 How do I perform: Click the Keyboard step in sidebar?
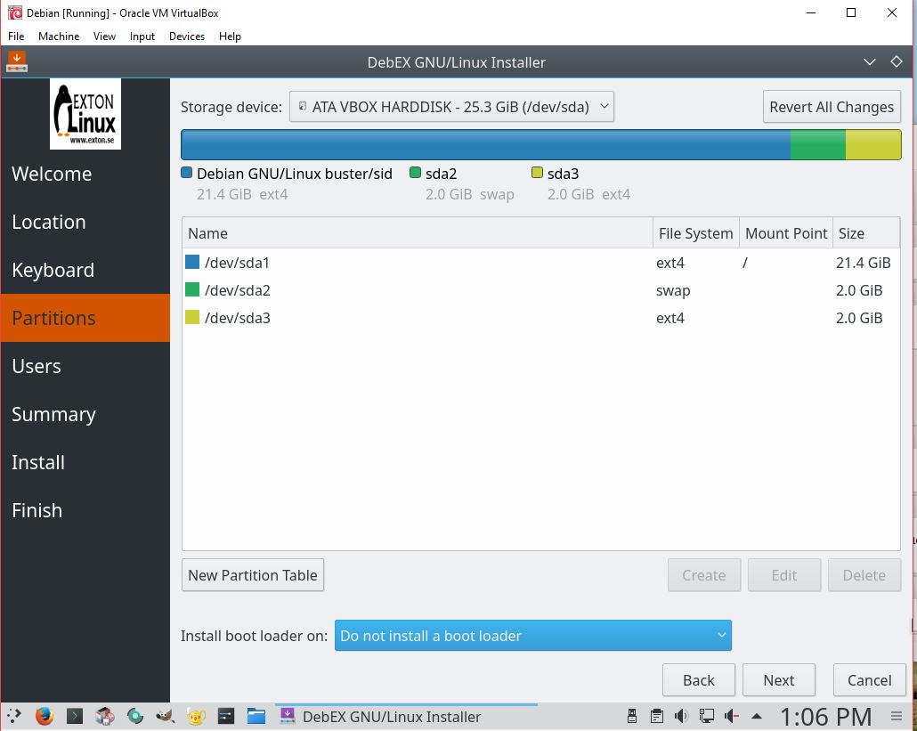(85, 270)
